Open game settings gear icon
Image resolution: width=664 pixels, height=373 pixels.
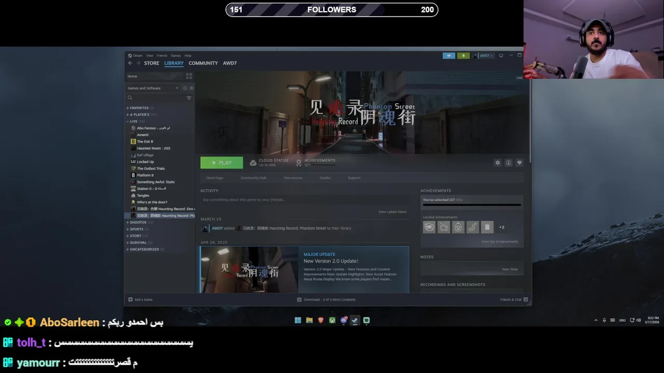(x=497, y=163)
